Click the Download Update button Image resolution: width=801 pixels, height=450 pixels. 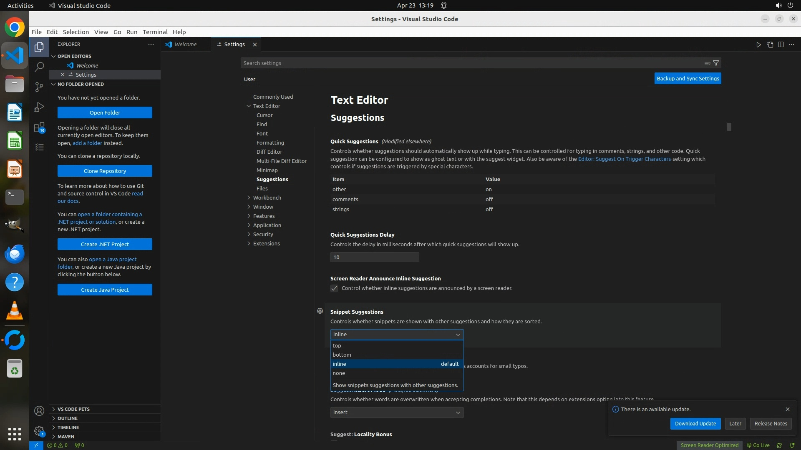(695, 423)
